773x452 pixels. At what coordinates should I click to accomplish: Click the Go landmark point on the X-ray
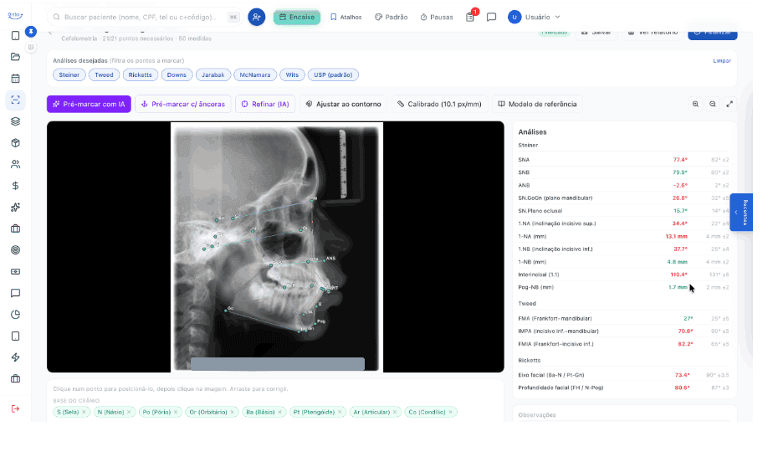pos(226,310)
